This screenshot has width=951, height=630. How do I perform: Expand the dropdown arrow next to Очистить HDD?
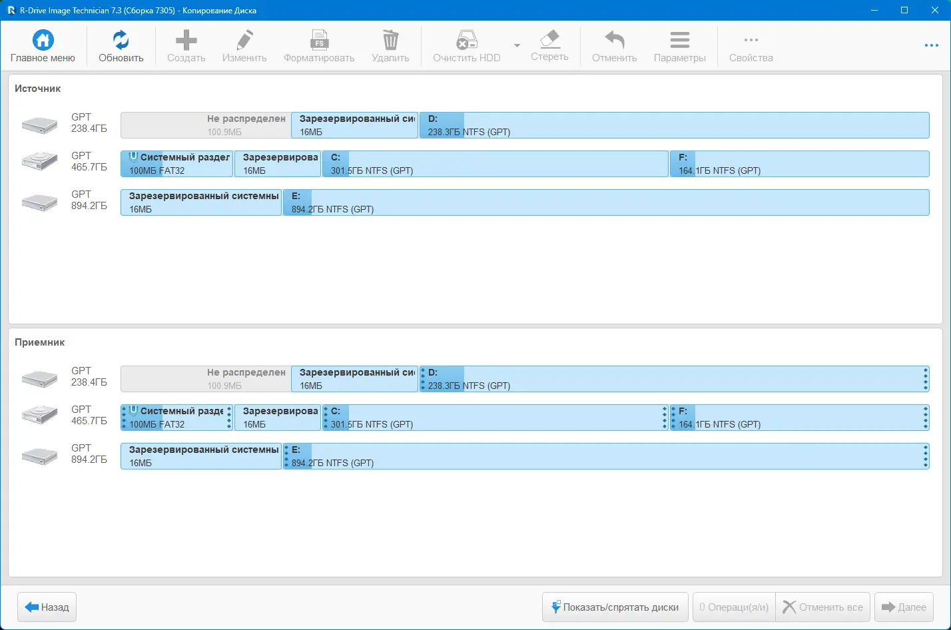pyautogui.click(x=517, y=45)
